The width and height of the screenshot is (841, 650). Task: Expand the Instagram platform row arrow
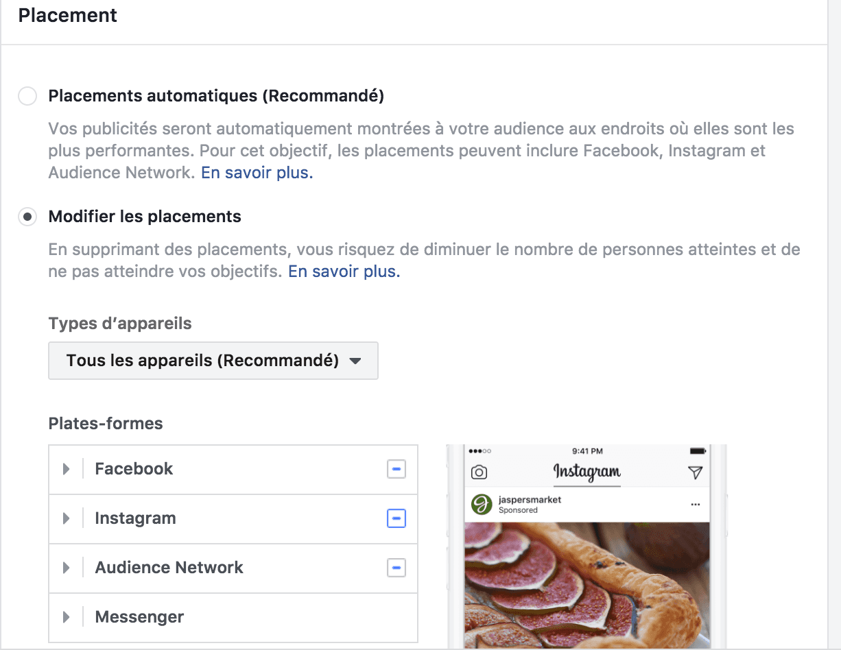point(67,518)
